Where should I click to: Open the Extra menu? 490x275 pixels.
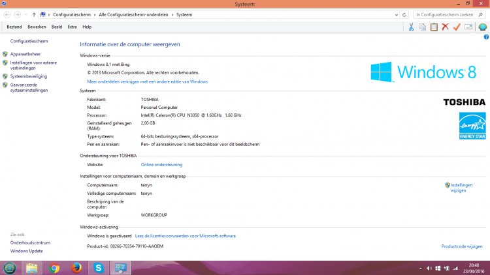pos(72,27)
